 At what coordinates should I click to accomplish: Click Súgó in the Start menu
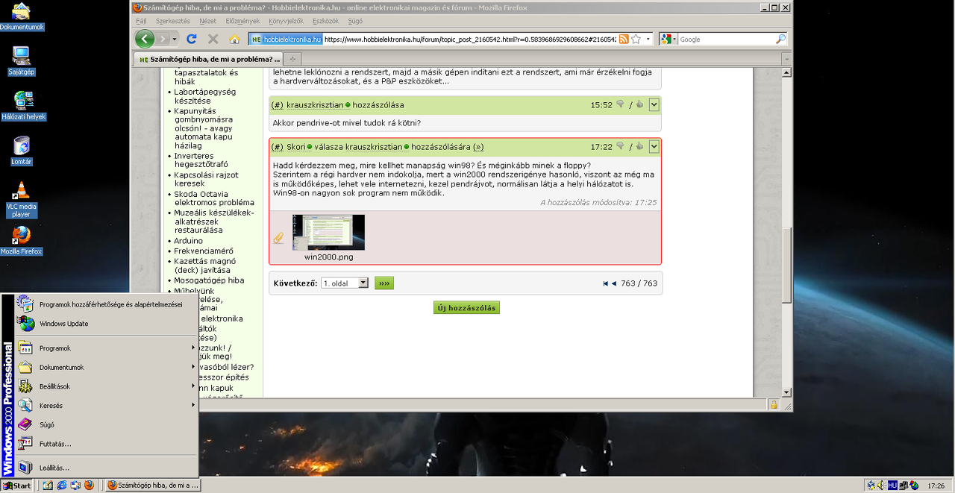(x=107, y=425)
